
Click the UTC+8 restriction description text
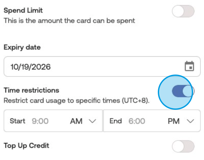click(x=76, y=100)
